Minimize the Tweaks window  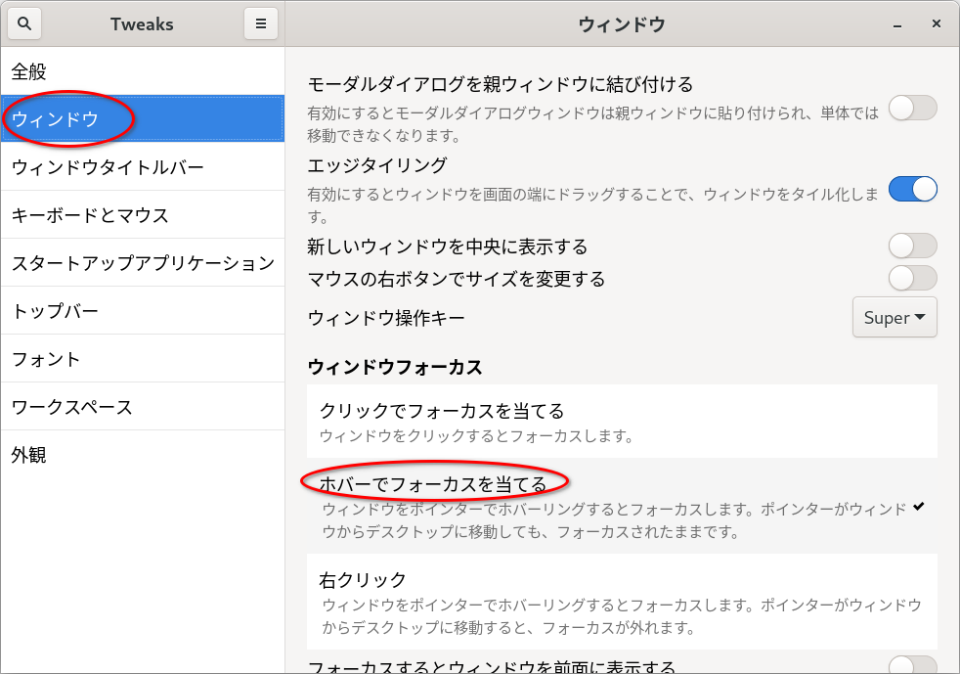point(896,24)
